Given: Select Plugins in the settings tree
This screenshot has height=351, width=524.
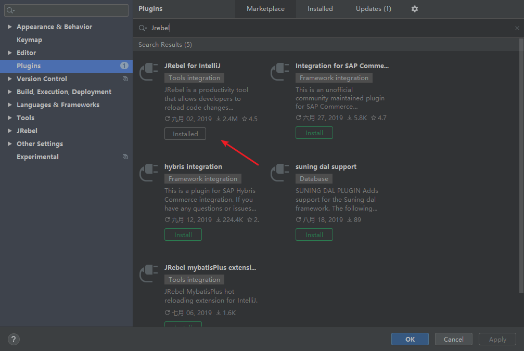Looking at the screenshot, I should 66,66.
